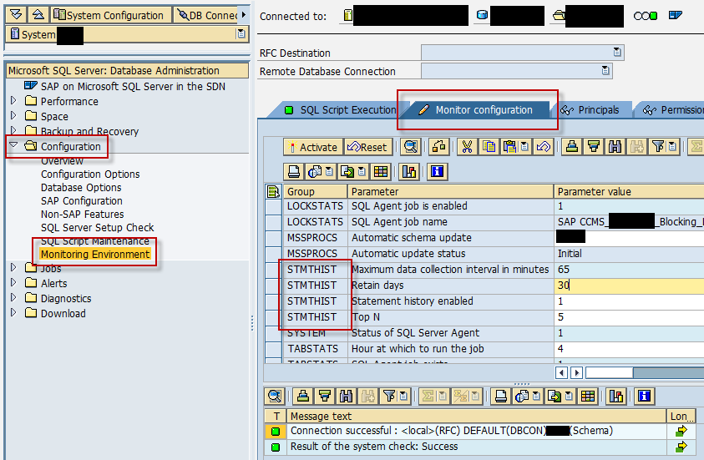Open the Principals tab
Image resolution: width=704 pixels, height=460 pixels.
point(590,110)
